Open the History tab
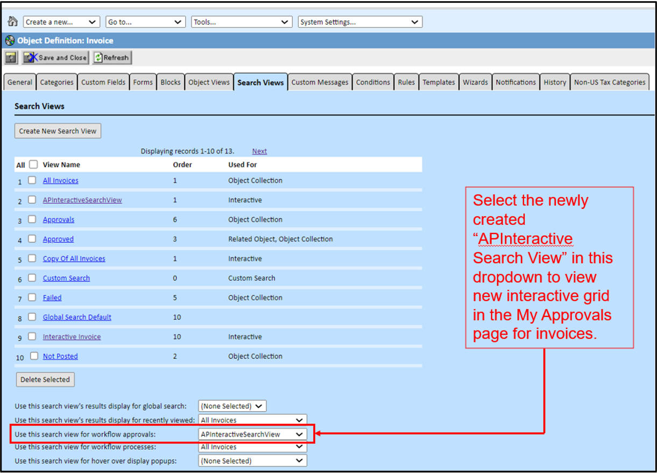 pos(555,82)
